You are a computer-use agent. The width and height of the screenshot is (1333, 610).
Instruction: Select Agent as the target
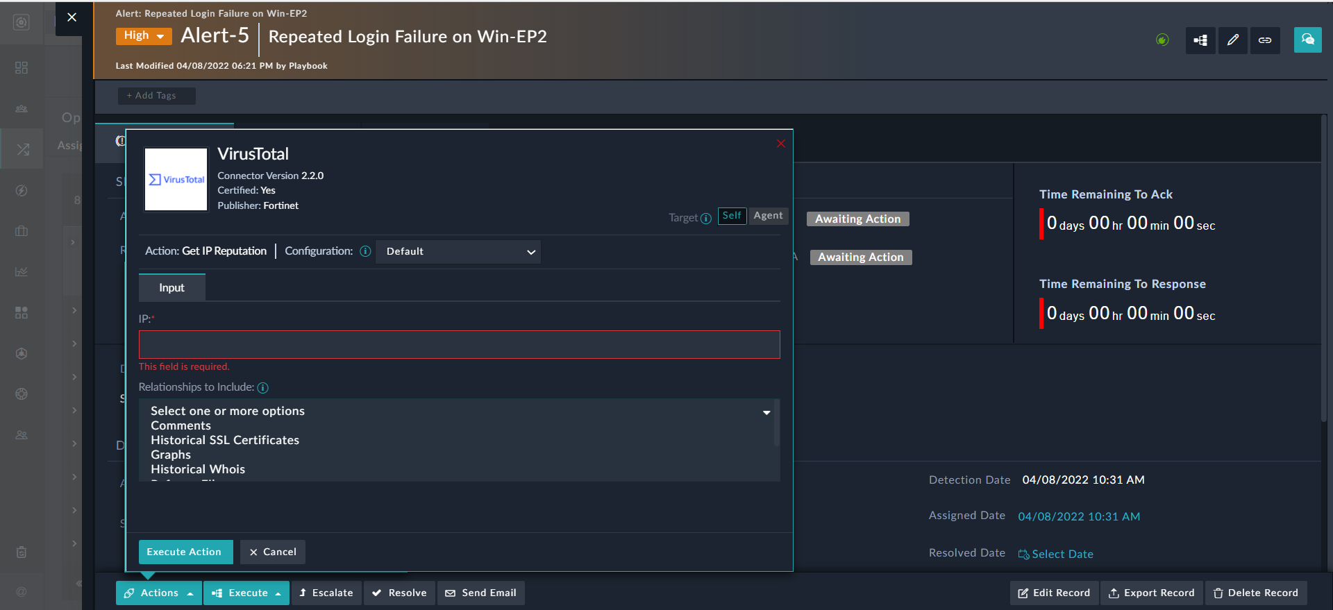[x=768, y=216]
